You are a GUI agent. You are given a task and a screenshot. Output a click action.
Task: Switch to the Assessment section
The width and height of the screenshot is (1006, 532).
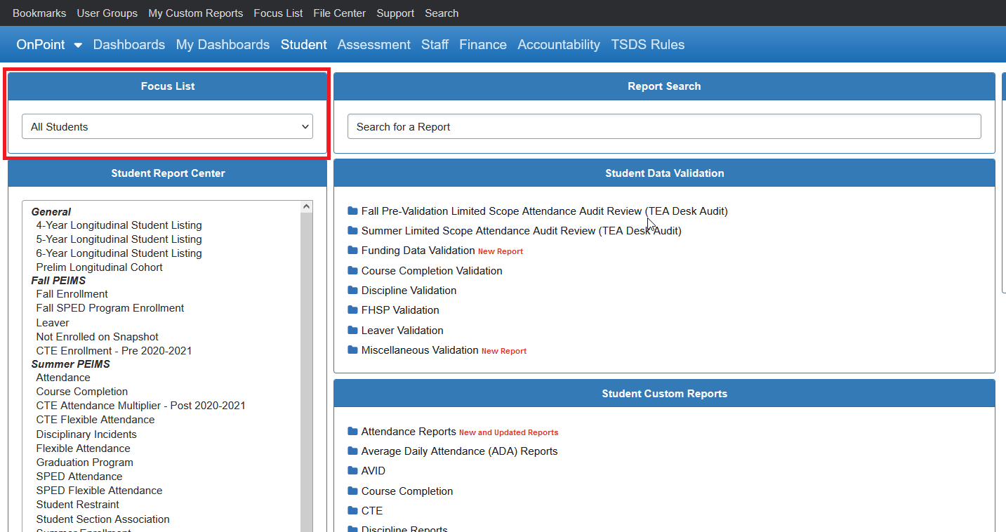point(373,44)
